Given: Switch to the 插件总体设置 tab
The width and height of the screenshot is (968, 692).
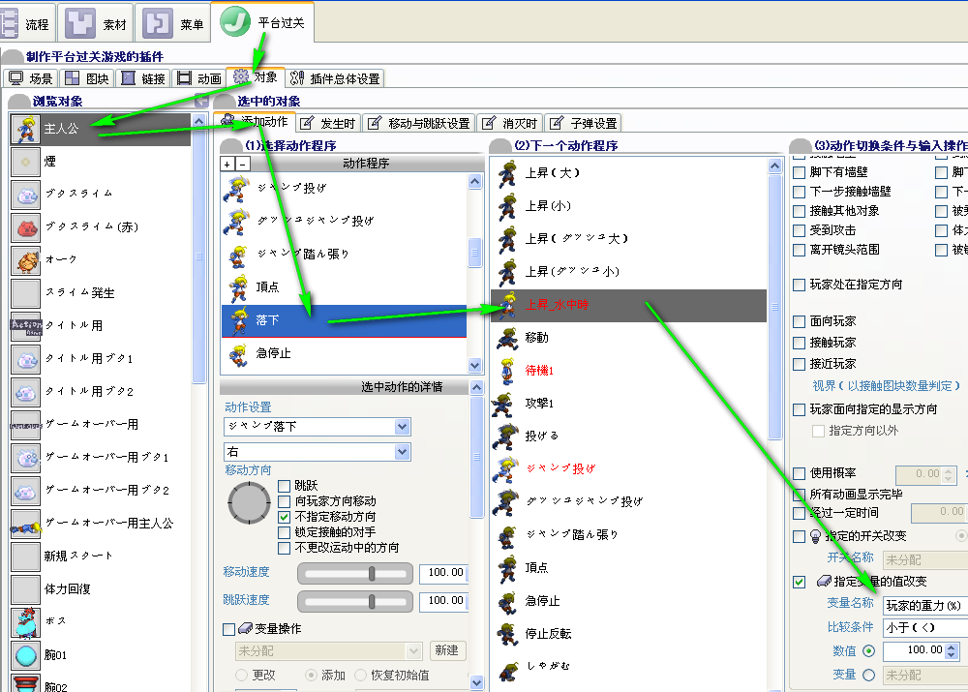Looking at the screenshot, I should click(335, 78).
